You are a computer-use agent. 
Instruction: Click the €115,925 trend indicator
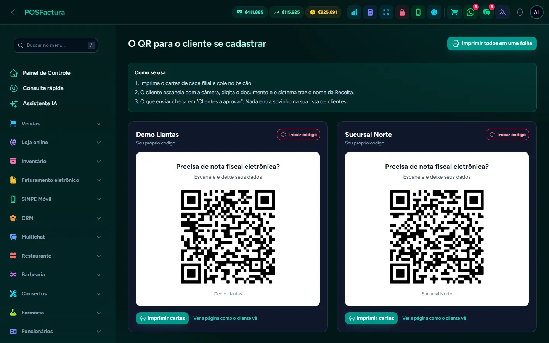[x=287, y=12]
